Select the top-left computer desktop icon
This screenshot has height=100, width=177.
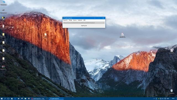click(x=4, y=3)
